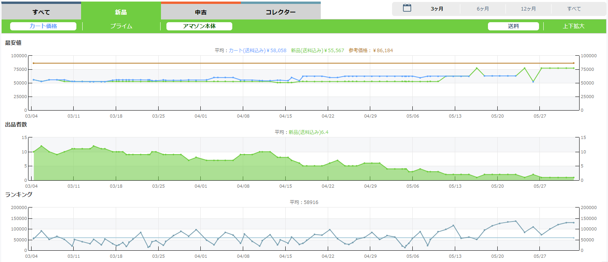Screen dimensions: 608x262
Task: Click 上下拡大 to expand the chart vertically
Action: click(573, 26)
